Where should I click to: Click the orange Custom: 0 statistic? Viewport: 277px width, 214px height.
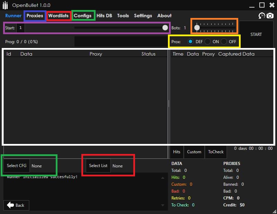pos(182,184)
